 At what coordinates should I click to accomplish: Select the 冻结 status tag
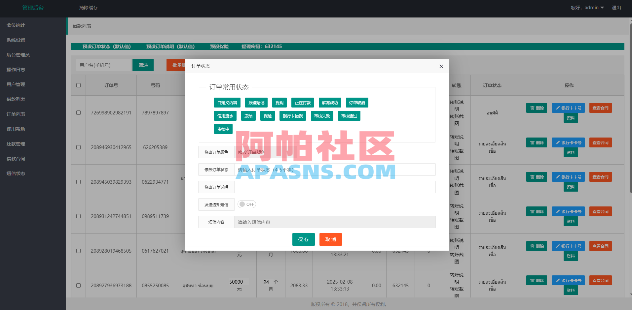(248, 116)
